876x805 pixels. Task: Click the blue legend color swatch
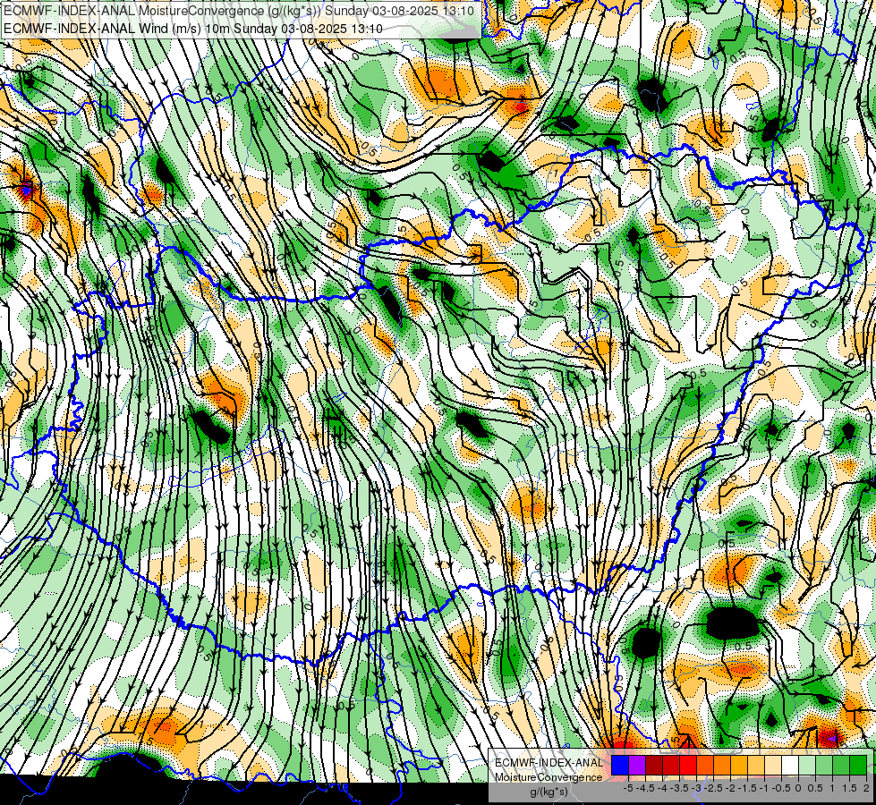coord(620,766)
